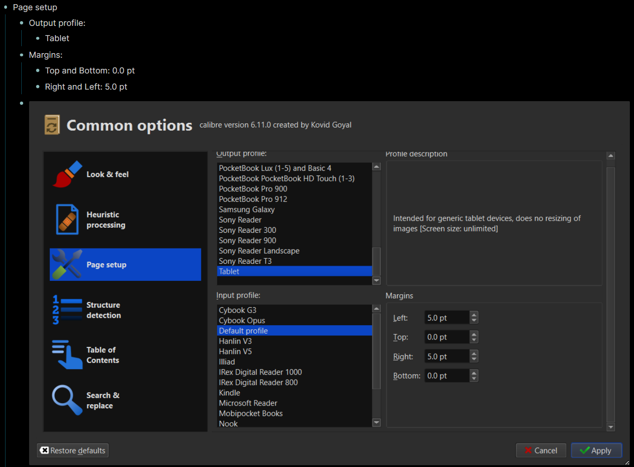
Task: Select Samsung Galaxy output profile
Action: click(247, 210)
